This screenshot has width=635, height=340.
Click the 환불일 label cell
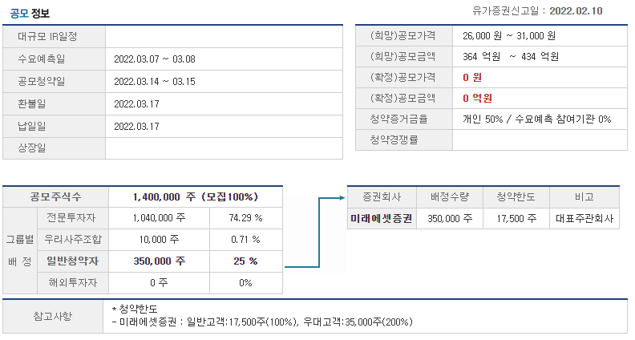(x=55, y=103)
